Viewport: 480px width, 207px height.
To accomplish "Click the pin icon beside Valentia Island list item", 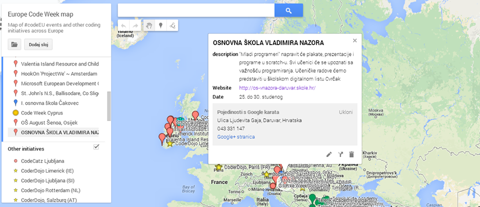I will pyautogui.click(x=15, y=64).
